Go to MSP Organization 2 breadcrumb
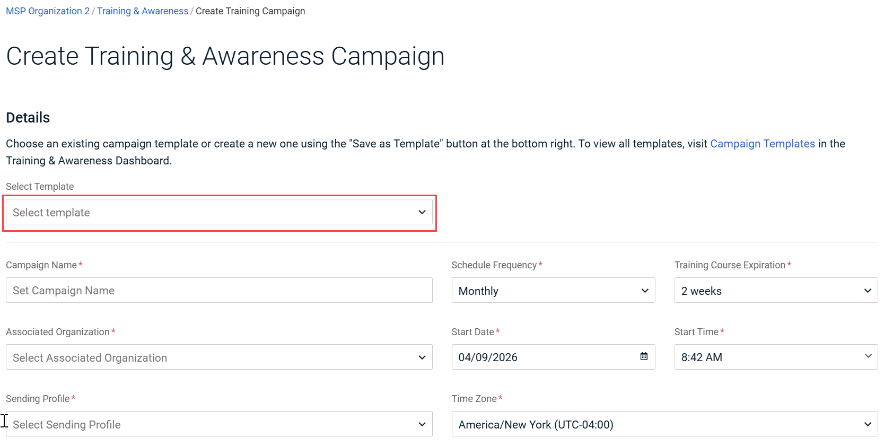The width and height of the screenshot is (884, 446). point(48,11)
